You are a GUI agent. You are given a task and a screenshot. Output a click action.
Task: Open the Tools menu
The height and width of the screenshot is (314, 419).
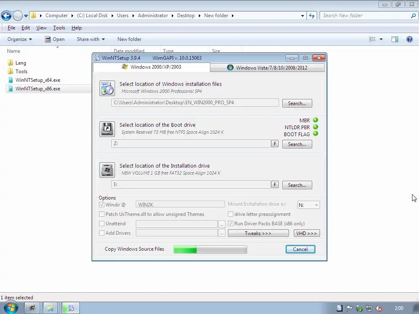(59, 28)
